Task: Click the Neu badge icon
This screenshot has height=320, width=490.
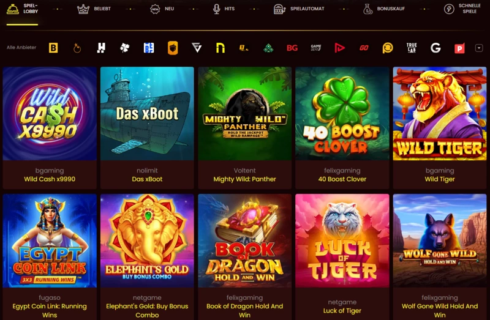Action: pos(155,9)
